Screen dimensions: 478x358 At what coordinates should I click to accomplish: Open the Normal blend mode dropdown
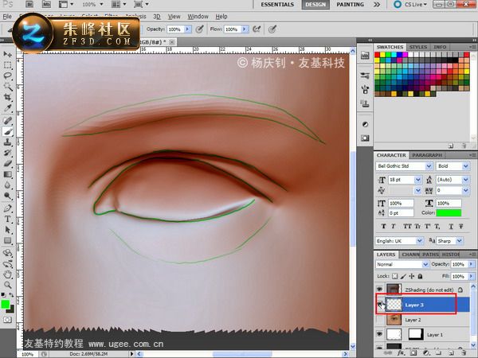pyautogui.click(x=425, y=264)
